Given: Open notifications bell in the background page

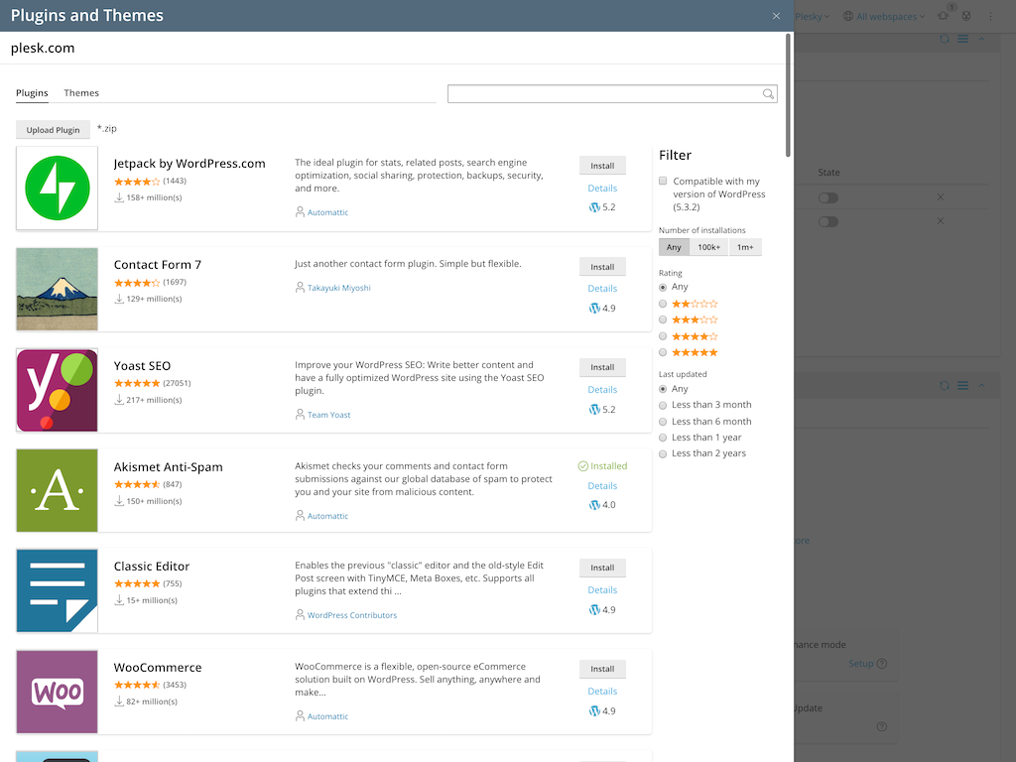Looking at the screenshot, I should click(x=944, y=16).
